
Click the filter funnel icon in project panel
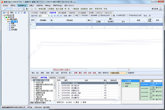[x=22, y=13]
